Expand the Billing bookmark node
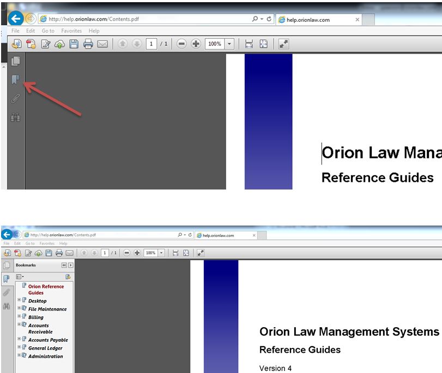This screenshot has height=373, width=442. point(19,316)
